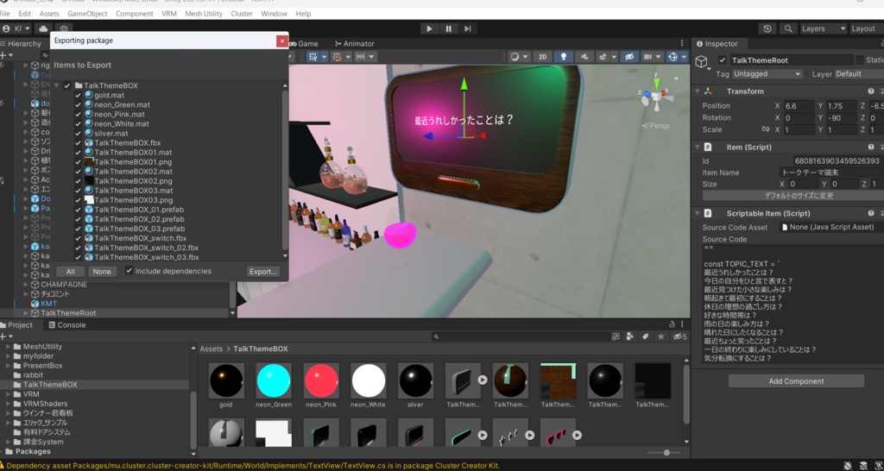Toggle Scene view audio icon
The image size is (884, 471).
pyautogui.click(x=584, y=57)
